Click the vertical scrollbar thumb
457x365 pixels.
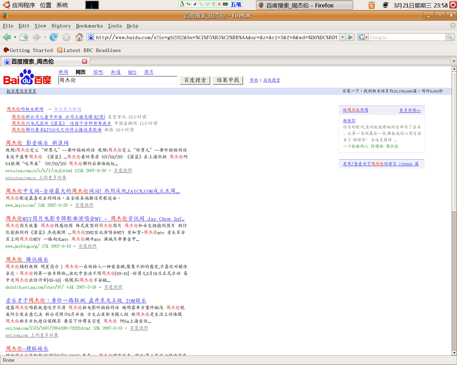coord(454,143)
